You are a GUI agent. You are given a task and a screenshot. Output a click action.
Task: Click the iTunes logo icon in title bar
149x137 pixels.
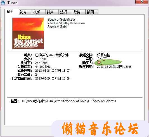[3, 3]
